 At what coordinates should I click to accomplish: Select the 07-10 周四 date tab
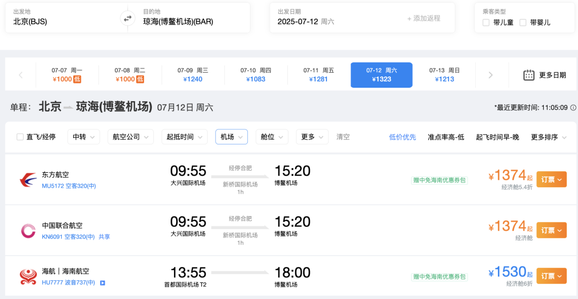coord(256,75)
